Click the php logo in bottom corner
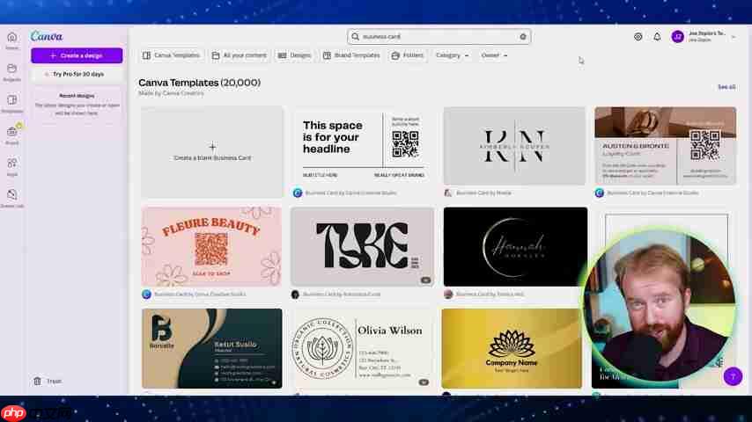This screenshot has height=422, width=752. [x=13, y=413]
